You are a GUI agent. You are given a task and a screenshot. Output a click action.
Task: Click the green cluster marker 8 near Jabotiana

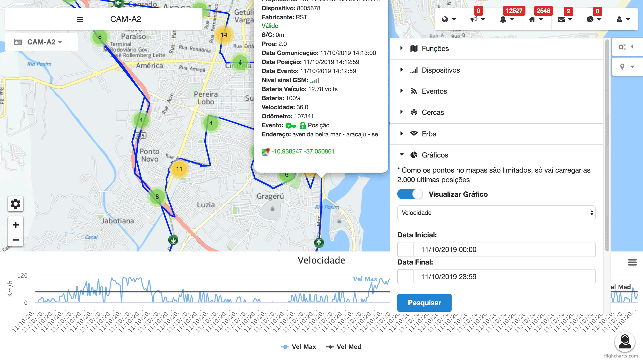157,196
